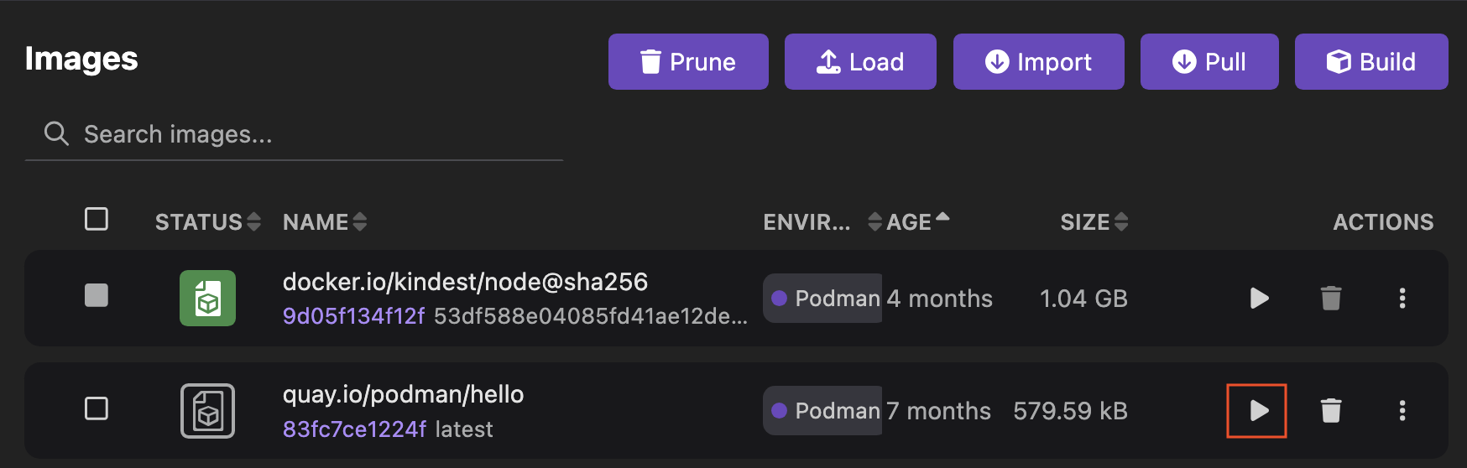
Task: Click the Pull image button
Action: tap(1209, 61)
